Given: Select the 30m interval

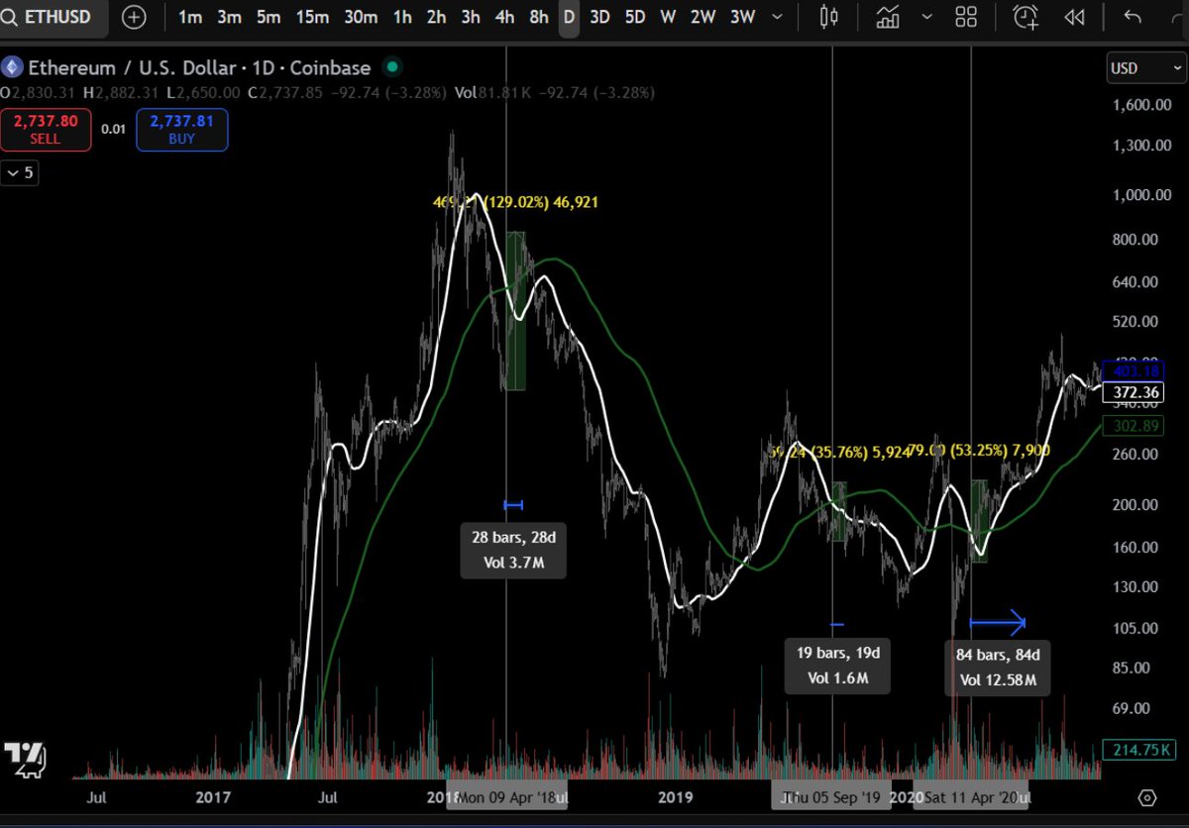Looking at the screenshot, I should [x=361, y=17].
